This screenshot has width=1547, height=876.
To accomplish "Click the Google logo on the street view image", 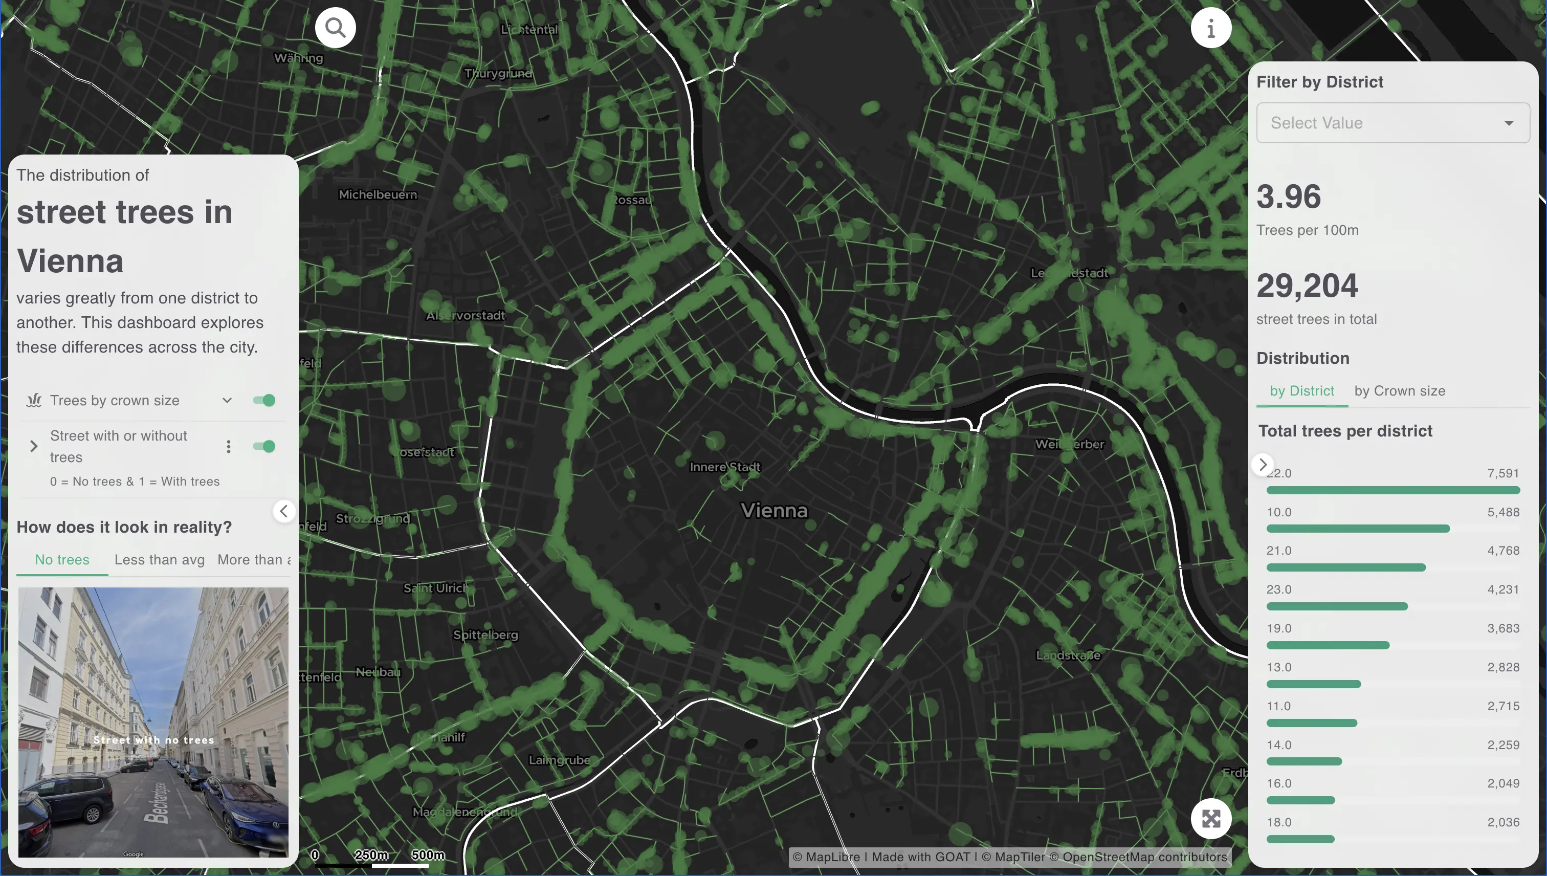I will (134, 853).
